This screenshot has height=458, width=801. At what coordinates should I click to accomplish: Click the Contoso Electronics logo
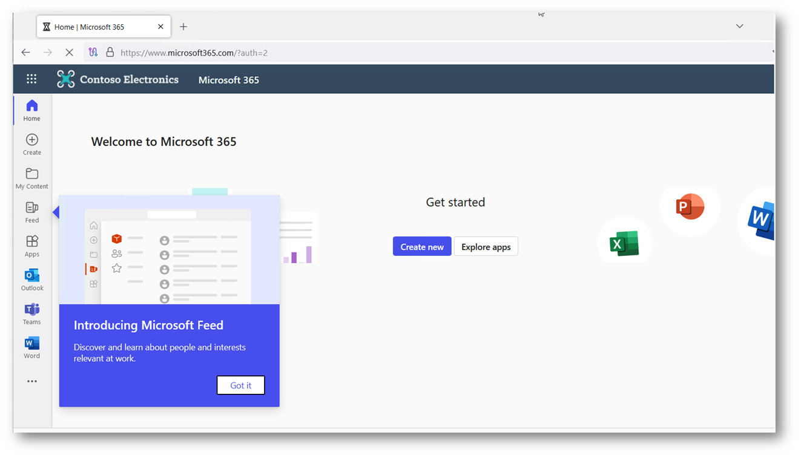(65, 79)
